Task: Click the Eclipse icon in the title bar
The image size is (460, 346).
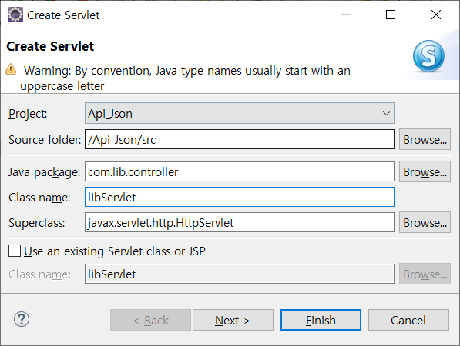Action: [15, 15]
